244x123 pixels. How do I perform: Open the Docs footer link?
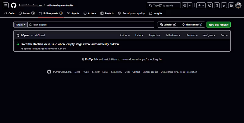(127, 72)
